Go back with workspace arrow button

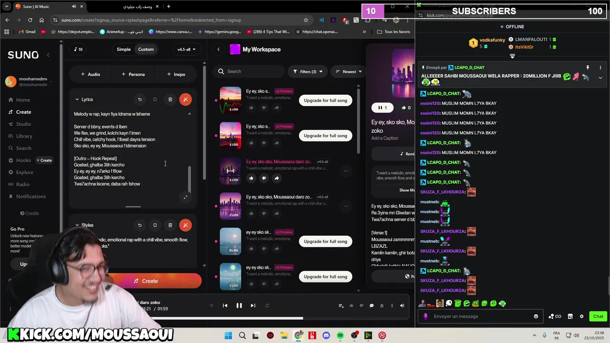218,50
